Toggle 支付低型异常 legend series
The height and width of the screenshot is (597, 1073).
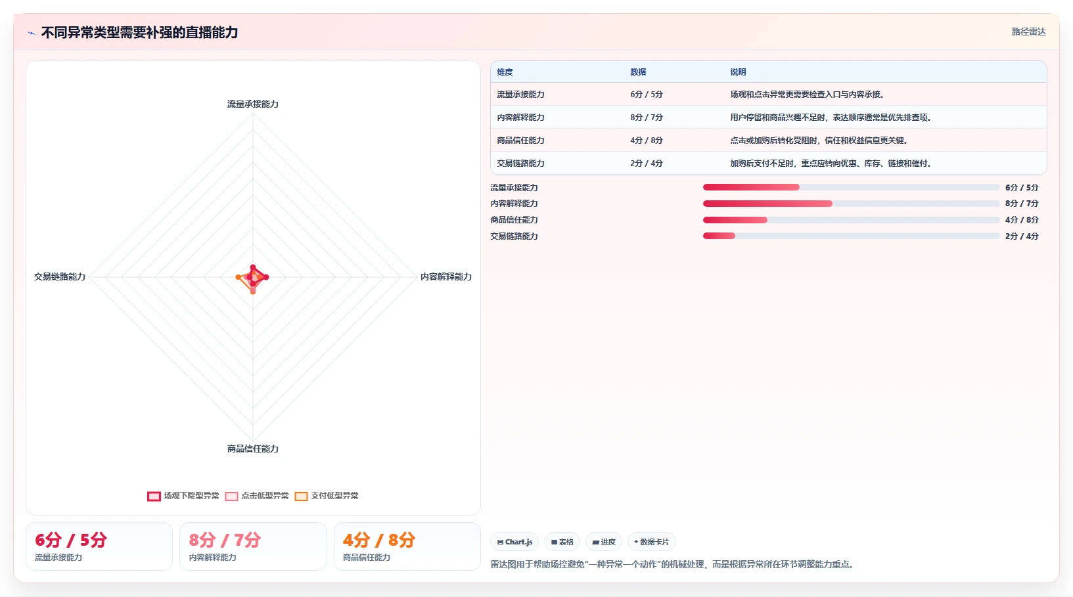(327, 496)
